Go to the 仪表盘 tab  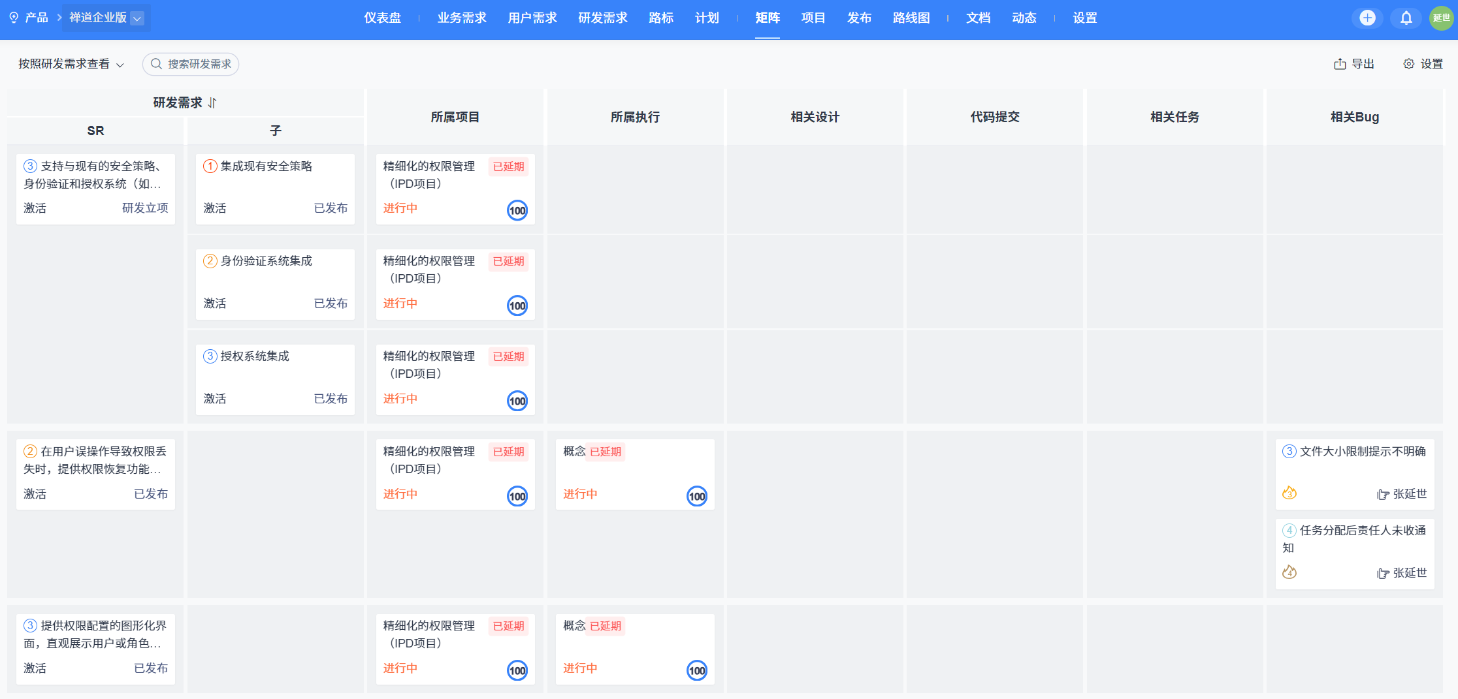383,18
